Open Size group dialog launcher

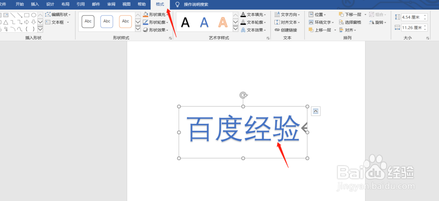(x=428, y=38)
